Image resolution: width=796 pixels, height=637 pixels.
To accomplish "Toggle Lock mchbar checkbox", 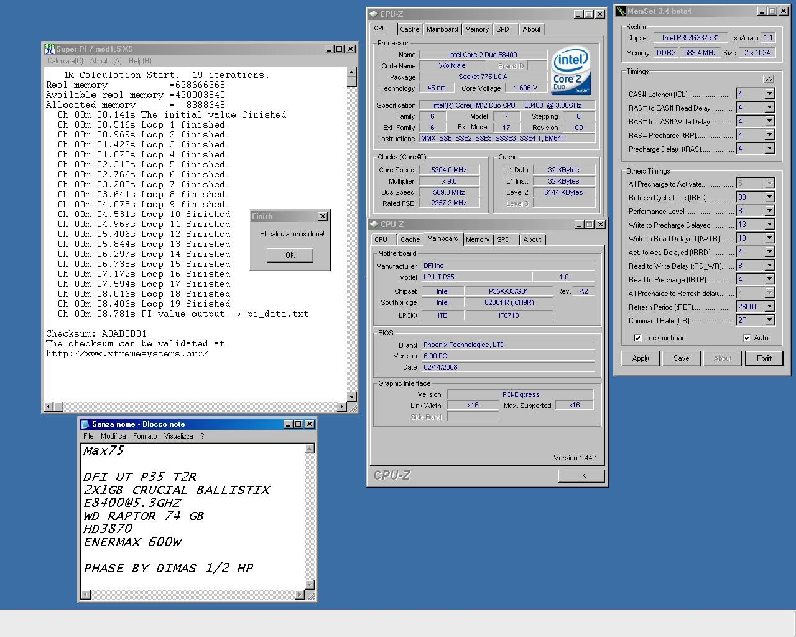I will [637, 338].
